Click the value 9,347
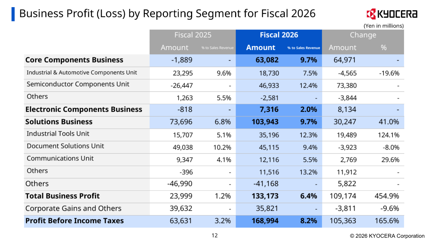429x241 pixels. tap(184, 160)
